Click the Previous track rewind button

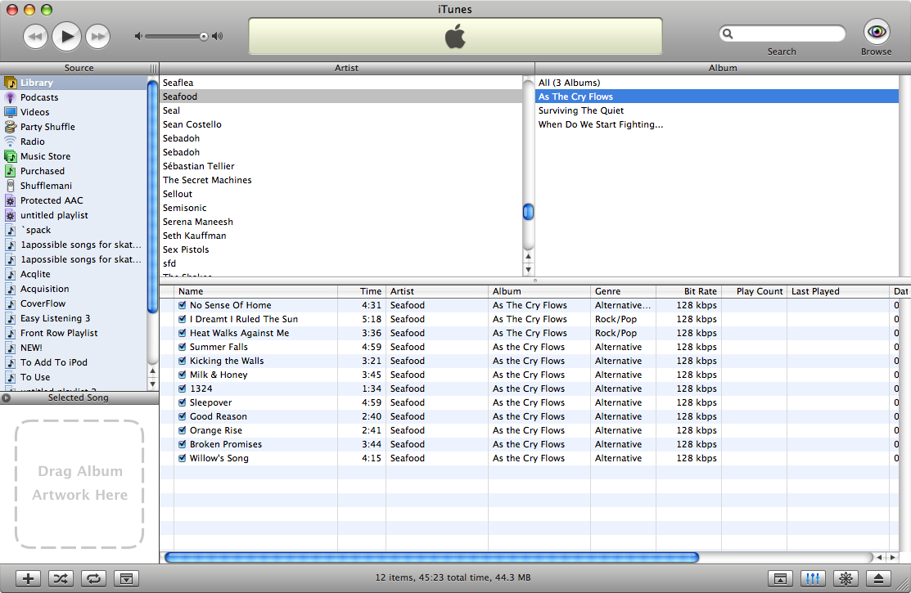[35, 37]
